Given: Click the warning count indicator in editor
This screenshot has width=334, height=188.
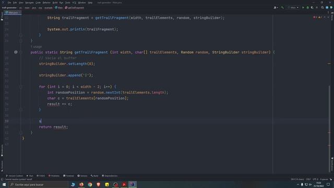Looking at the screenshot, I should pyautogui.click(x=320, y=17).
